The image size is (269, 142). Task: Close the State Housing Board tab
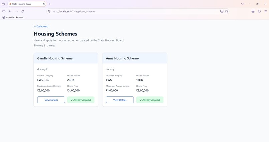click(x=44, y=4)
